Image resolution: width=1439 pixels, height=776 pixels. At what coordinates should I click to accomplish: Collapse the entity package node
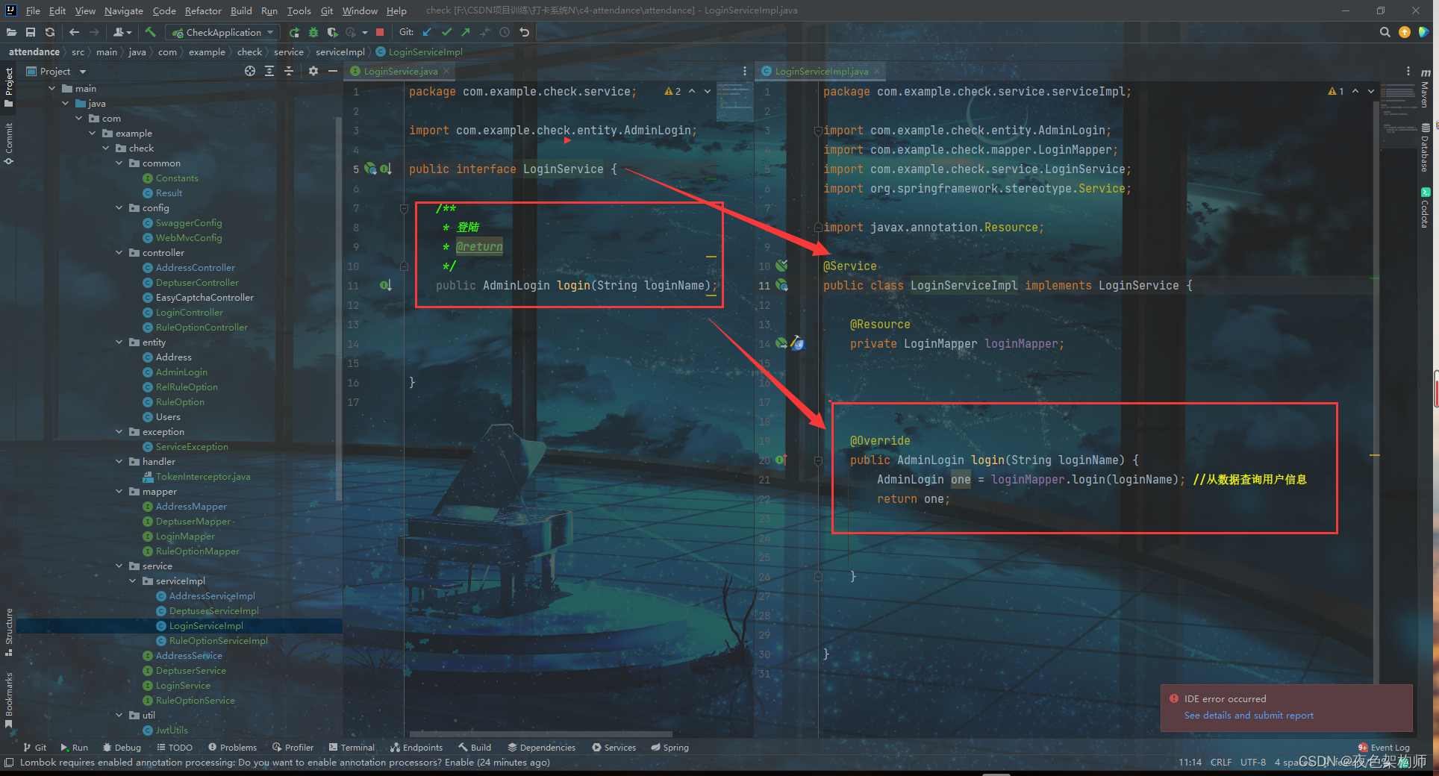pos(119,342)
